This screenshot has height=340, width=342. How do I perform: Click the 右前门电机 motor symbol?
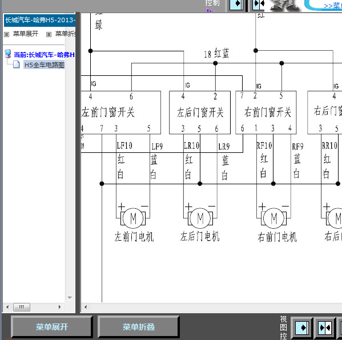(x=273, y=218)
